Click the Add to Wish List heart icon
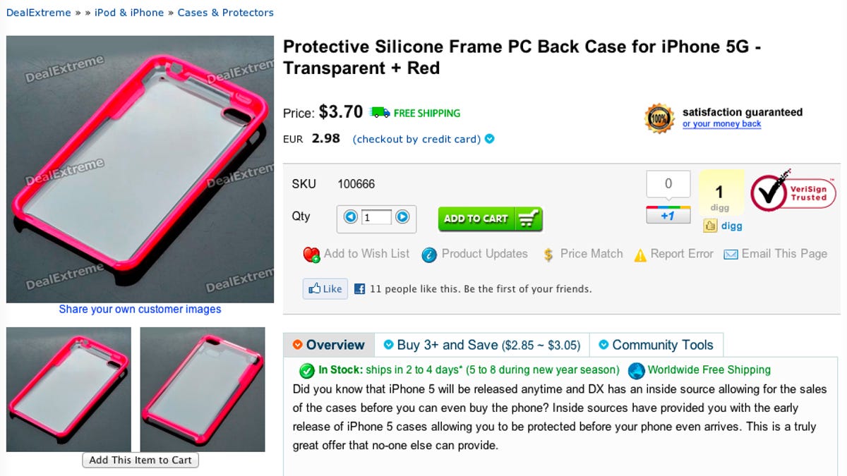847x476 pixels. pos(311,255)
